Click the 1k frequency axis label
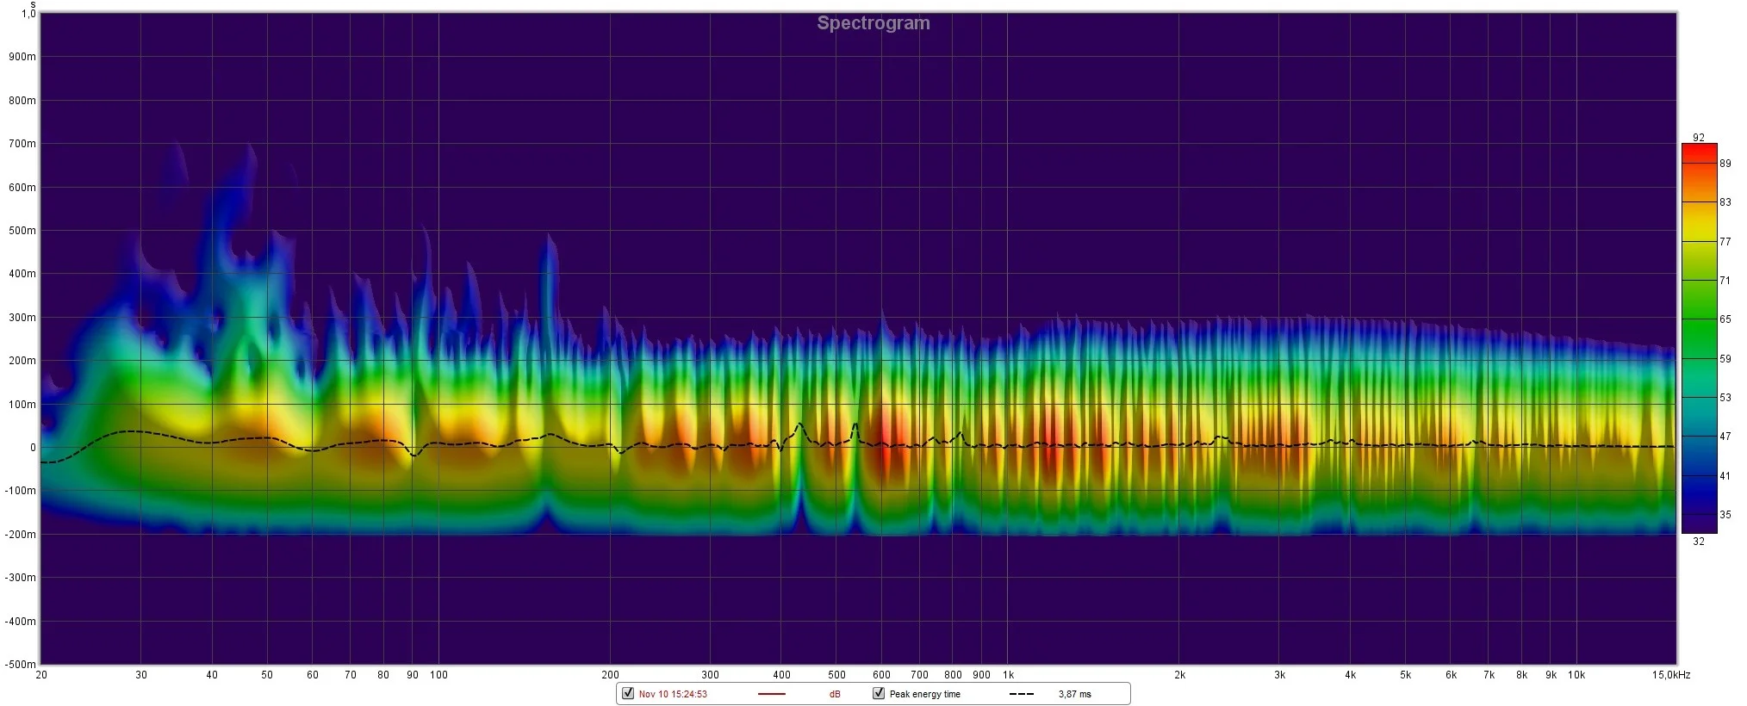Image resolution: width=1747 pixels, height=706 pixels. [x=1008, y=675]
